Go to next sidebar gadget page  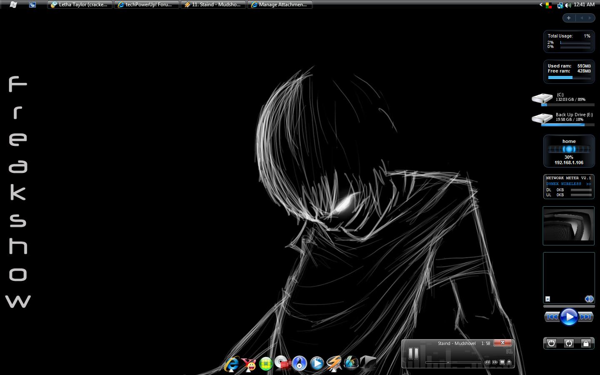pyautogui.click(x=590, y=18)
